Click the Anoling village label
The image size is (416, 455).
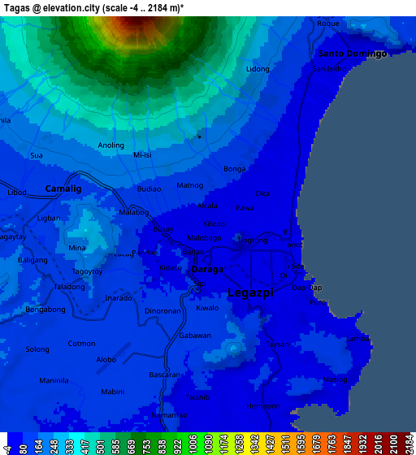(110, 145)
